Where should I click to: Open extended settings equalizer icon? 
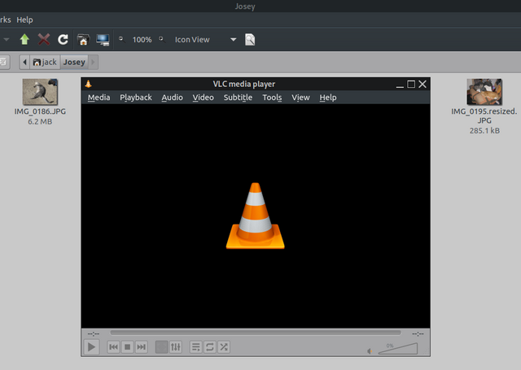[175, 347]
